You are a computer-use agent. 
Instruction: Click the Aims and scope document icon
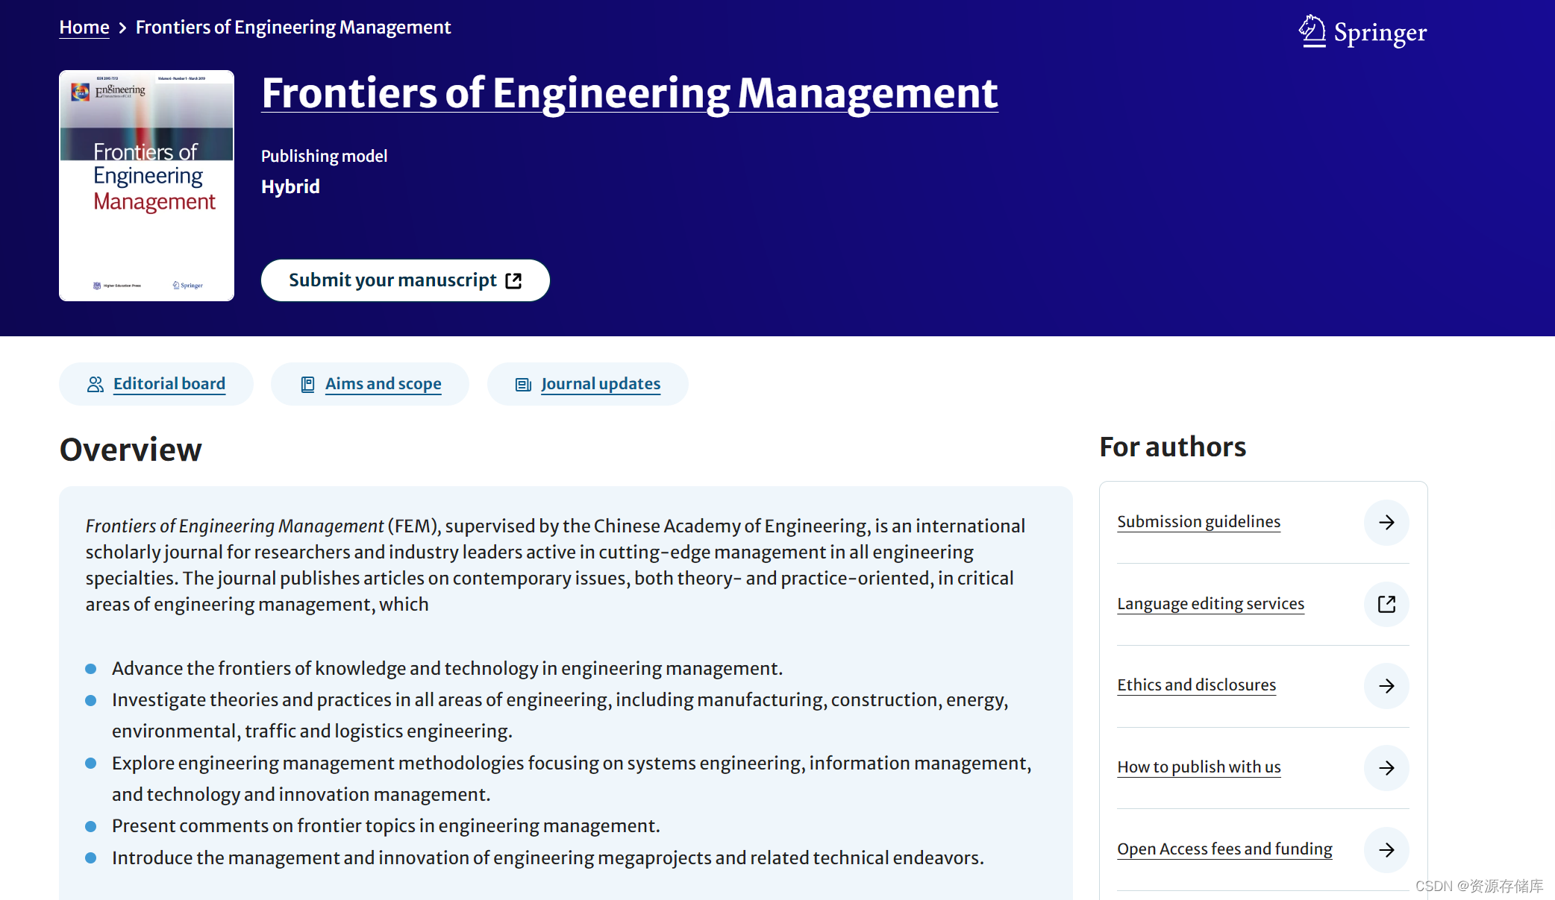pos(307,383)
